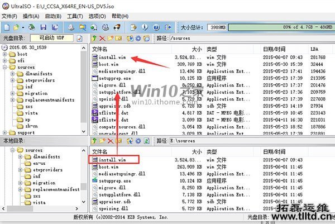Viewport: 335px width, 224px height.
Task: Open the 操作(A) menu
Action: pos(31,16)
